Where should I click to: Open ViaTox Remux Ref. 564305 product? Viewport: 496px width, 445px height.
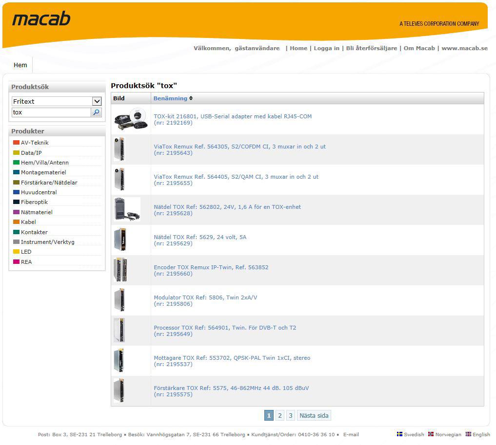(x=239, y=147)
